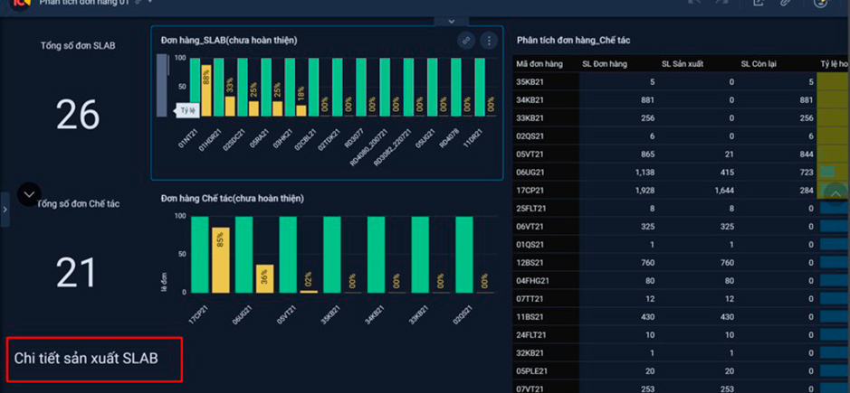This screenshot has height=393, width=850.
Task: Click the Tổng số đơn SLAB value 26
Action: coord(78,116)
